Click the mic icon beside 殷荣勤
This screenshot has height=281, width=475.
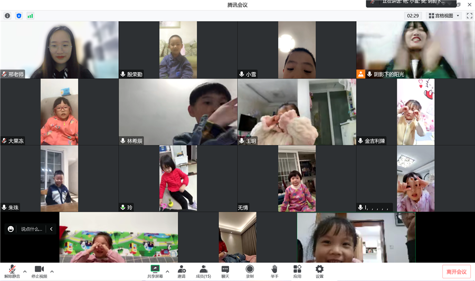(122, 74)
